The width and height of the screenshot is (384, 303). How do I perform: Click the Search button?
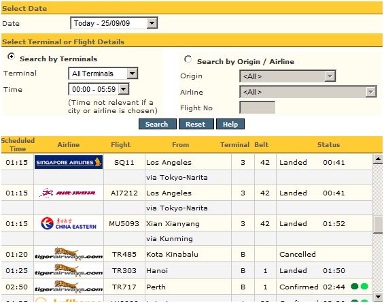158,124
